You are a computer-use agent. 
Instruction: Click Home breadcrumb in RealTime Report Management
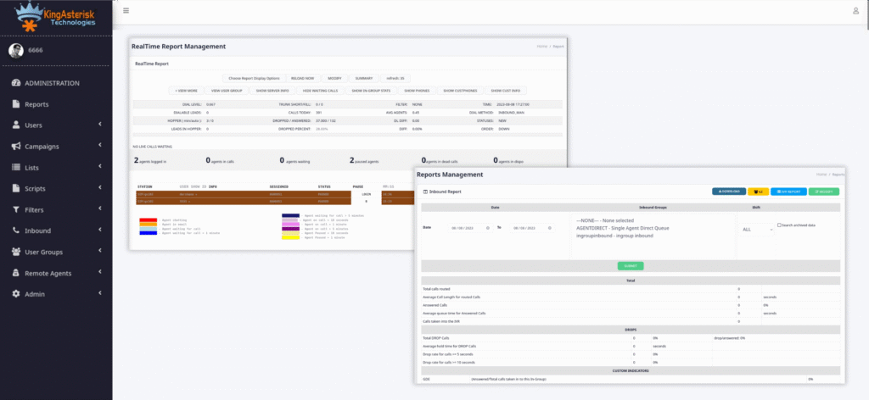[542, 47]
